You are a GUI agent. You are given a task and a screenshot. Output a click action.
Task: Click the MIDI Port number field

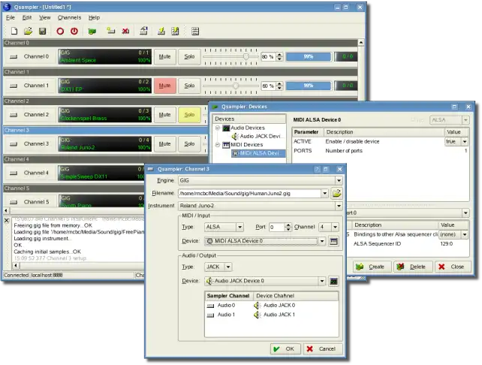[276, 228]
